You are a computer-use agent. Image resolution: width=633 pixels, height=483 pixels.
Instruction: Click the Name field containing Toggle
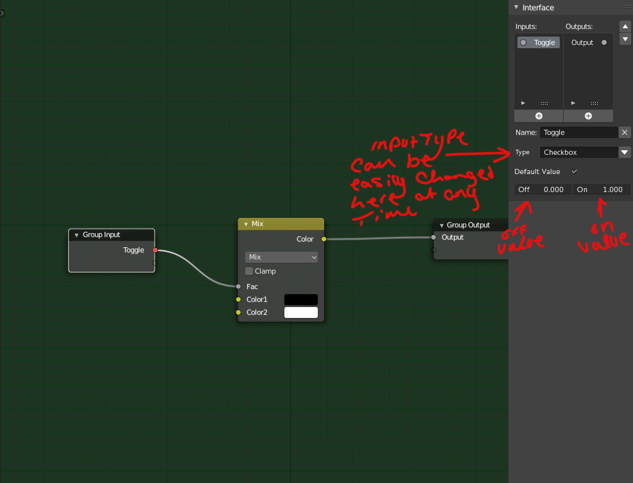click(x=579, y=132)
